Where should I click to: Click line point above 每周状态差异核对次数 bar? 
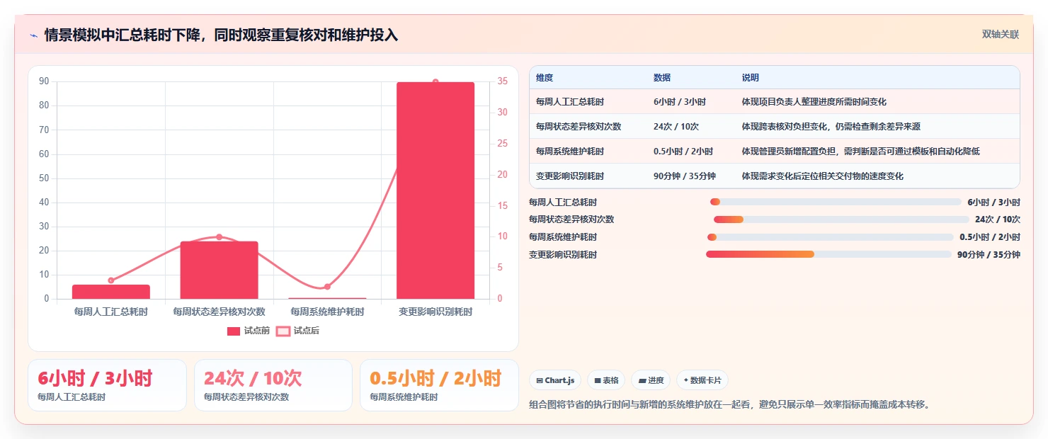(219, 237)
